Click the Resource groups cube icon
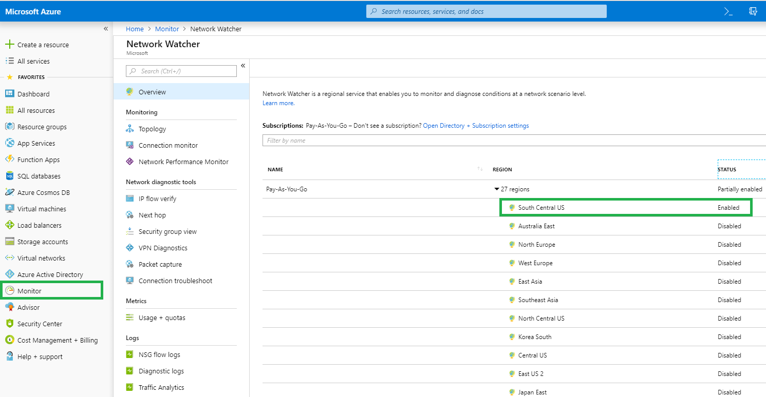Image resolution: width=766 pixels, height=397 pixels. 9,127
